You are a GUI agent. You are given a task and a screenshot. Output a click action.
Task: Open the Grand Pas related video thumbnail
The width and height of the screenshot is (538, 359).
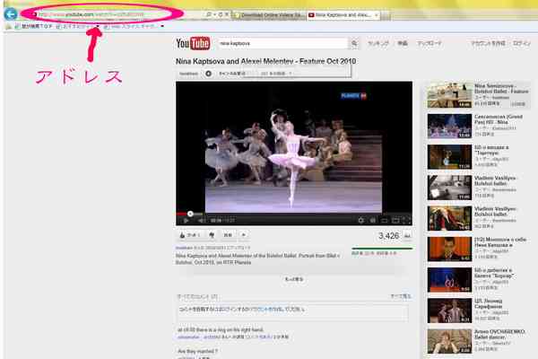[449, 127]
